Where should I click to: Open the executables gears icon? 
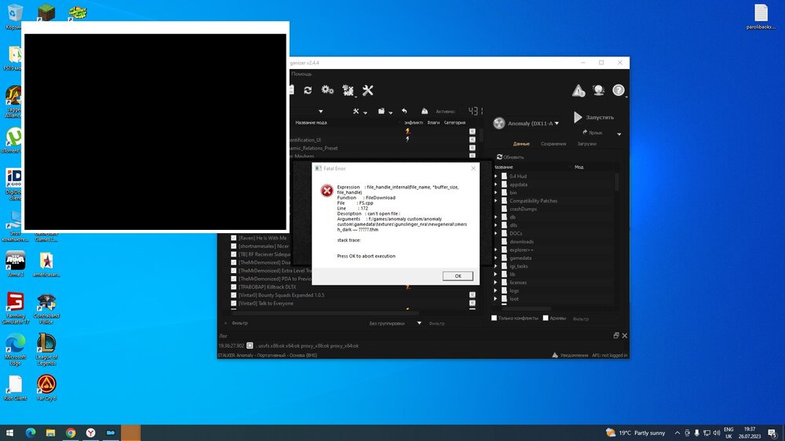pyautogui.click(x=327, y=90)
